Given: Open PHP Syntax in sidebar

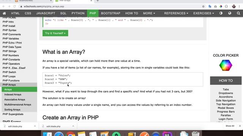Looking at the screenshot, I should [9, 30].
